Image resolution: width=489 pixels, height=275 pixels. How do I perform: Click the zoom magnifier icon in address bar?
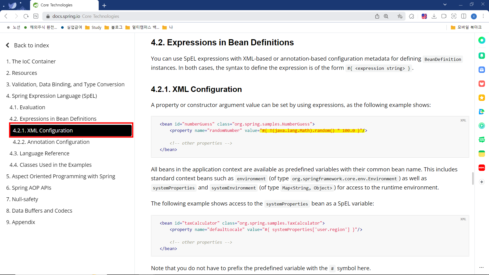[x=386, y=16]
